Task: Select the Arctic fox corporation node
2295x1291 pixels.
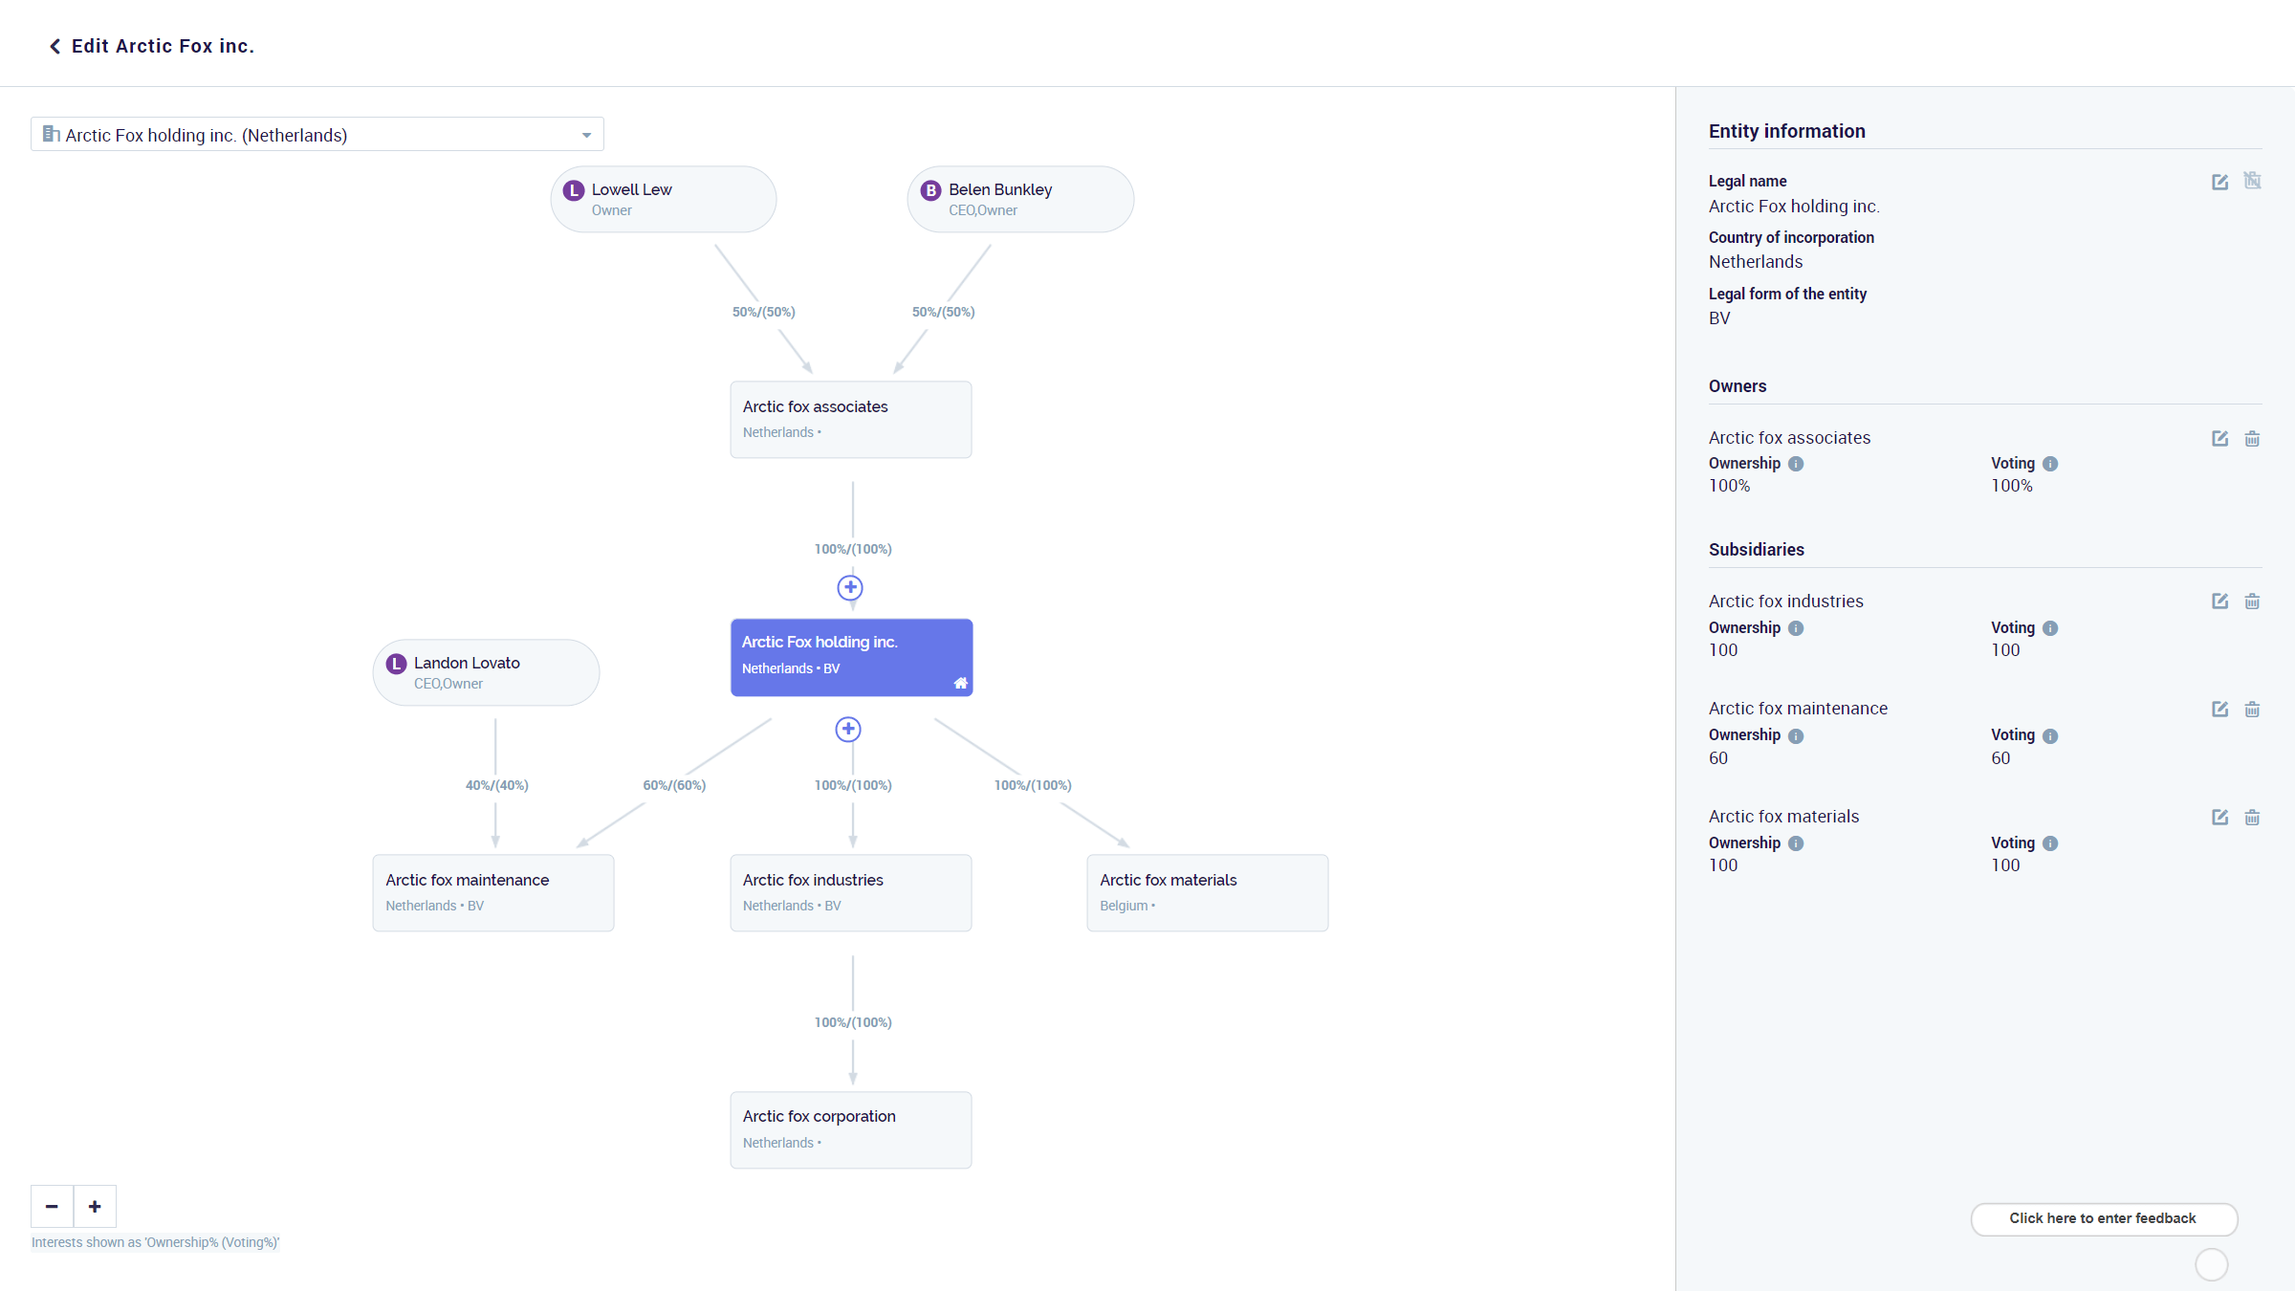Action: tap(850, 1128)
